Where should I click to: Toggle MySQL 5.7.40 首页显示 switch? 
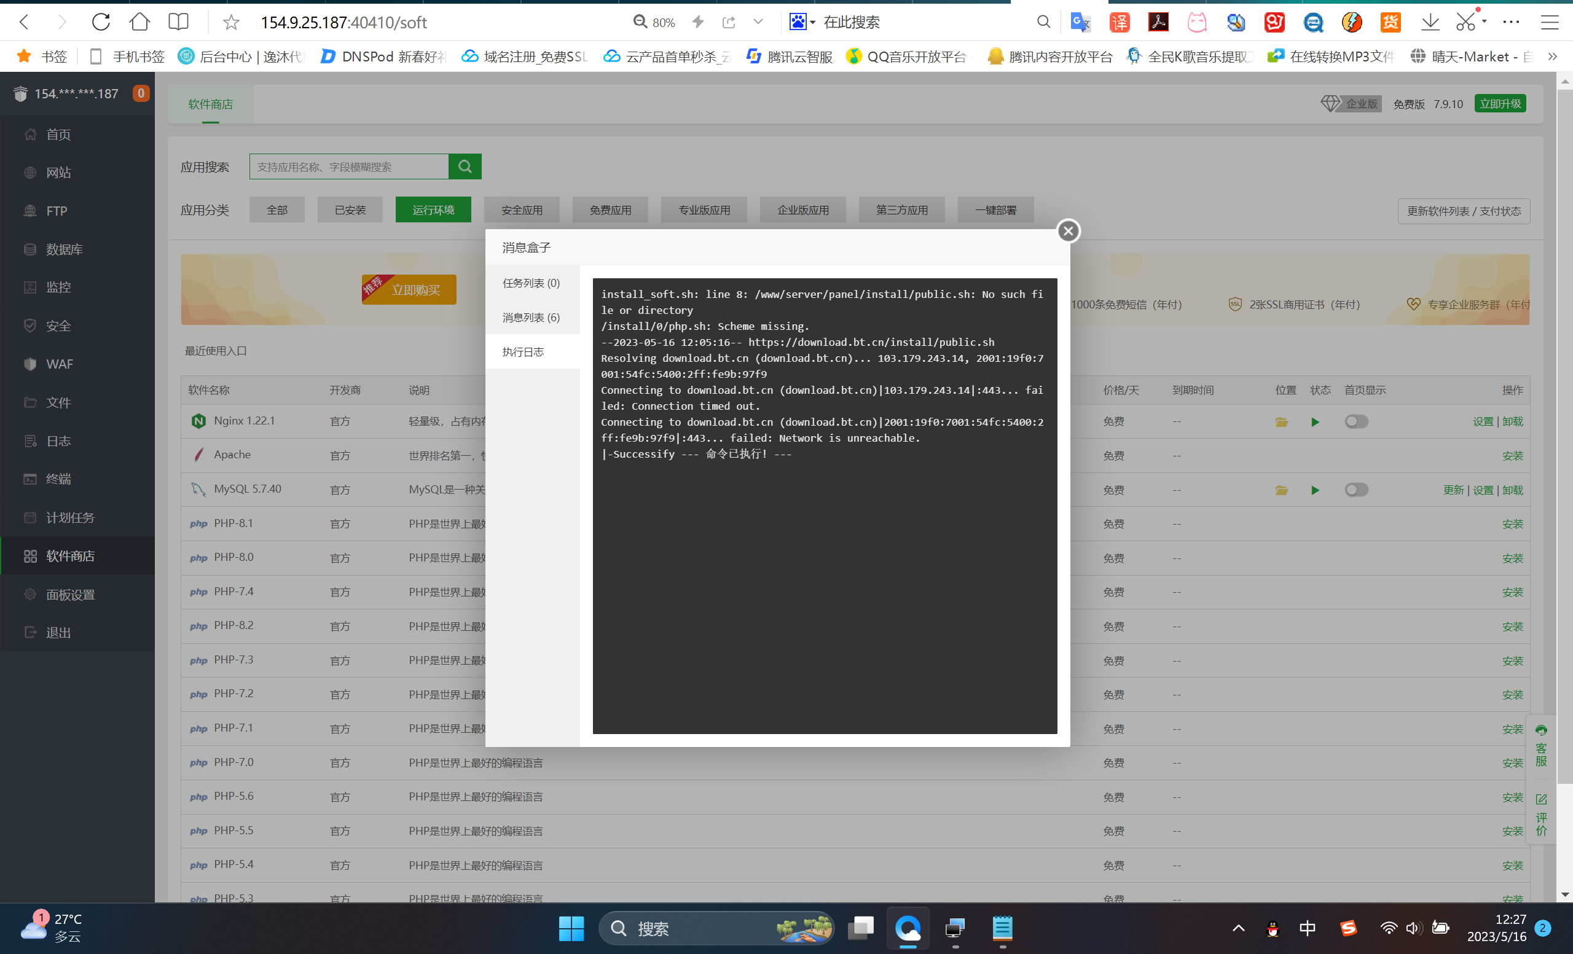pos(1356,490)
